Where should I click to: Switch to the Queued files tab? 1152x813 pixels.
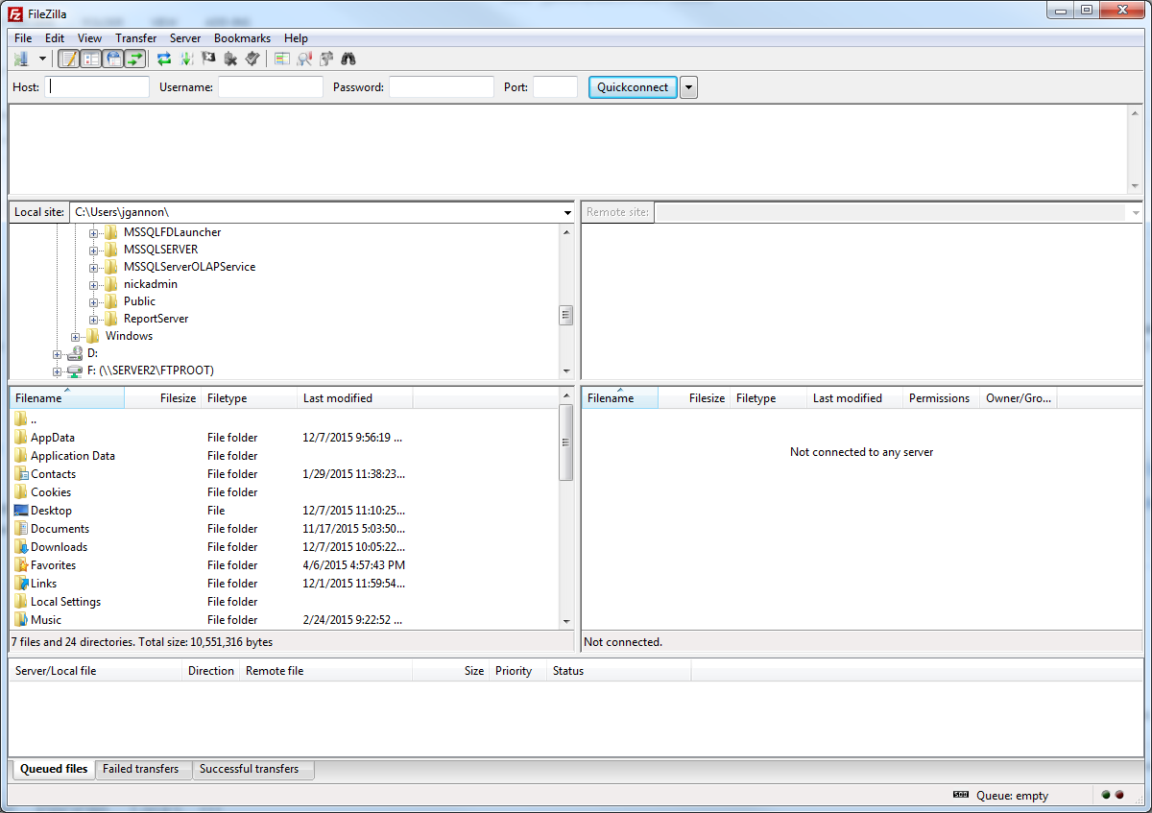point(54,769)
